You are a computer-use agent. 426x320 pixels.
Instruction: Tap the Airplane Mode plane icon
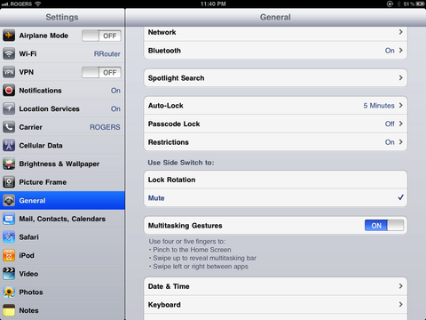(9, 36)
